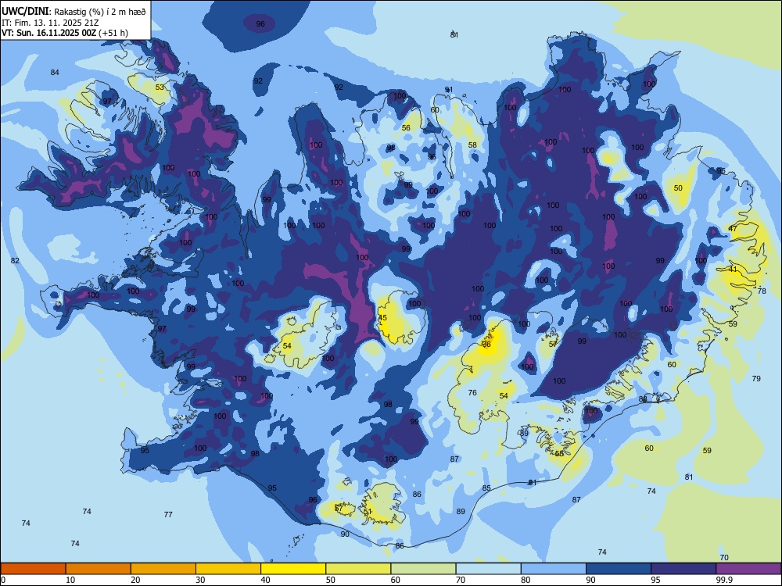Viewport: 782px width, 586px height.
Task: Click the light orange 20–30 legend swatch
Action: pyautogui.click(x=163, y=569)
